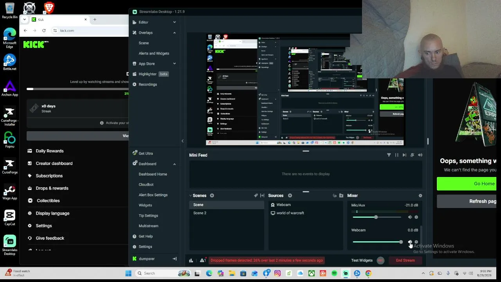Open a new tab in the Kick browser
Viewport: 501px width, 282px height.
[95, 19]
